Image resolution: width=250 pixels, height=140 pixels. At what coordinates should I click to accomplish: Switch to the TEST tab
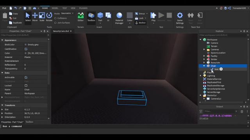(64, 8)
